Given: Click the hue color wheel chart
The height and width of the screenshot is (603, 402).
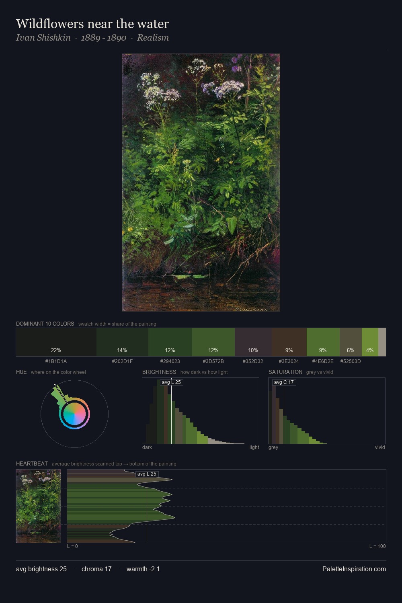Looking at the screenshot, I should tap(74, 414).
